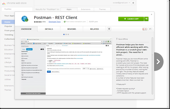
Task: Click the description pane scrollbar
Action: pyautogui.click(x=152, y=66)
